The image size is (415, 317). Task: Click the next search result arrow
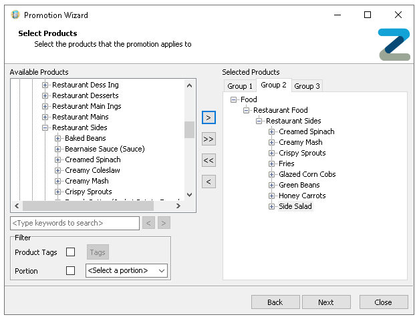click(164, 223)
